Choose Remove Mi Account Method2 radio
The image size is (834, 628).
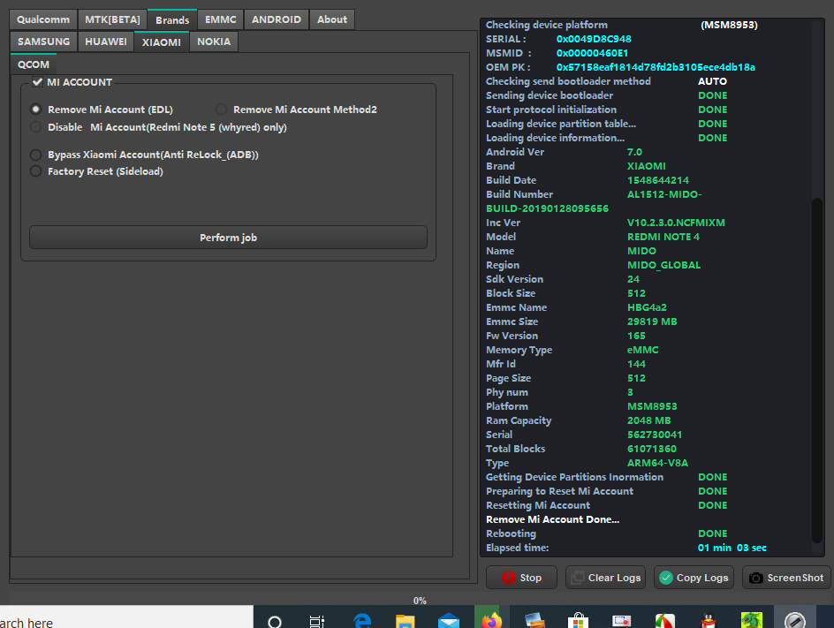[x=221, y=110]
